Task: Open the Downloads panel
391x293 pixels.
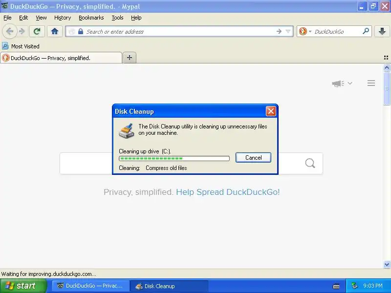Action: 382,31
